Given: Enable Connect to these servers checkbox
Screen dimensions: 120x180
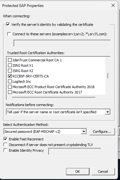Looking at the screenshot, I should [9, 34].
